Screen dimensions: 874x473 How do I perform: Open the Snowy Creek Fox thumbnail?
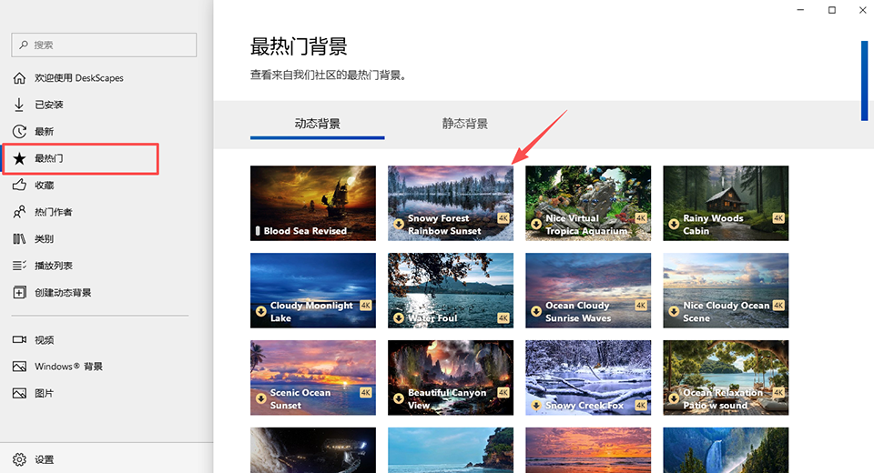tap(588, 377)
